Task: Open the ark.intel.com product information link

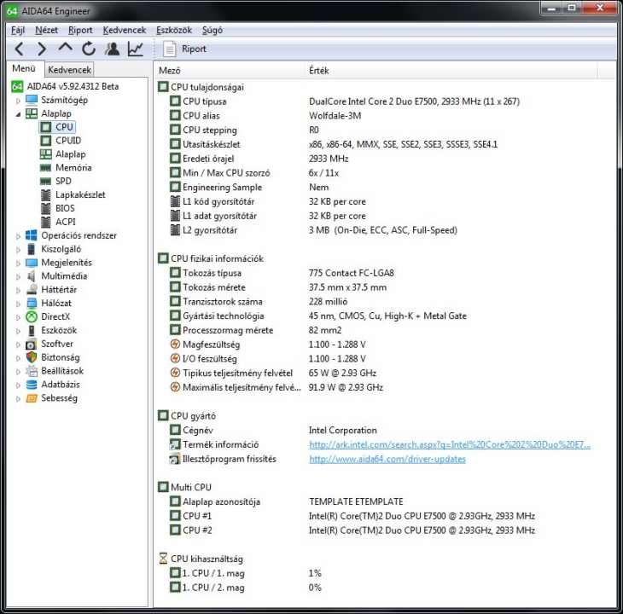Action: click(x=450, y=444)
